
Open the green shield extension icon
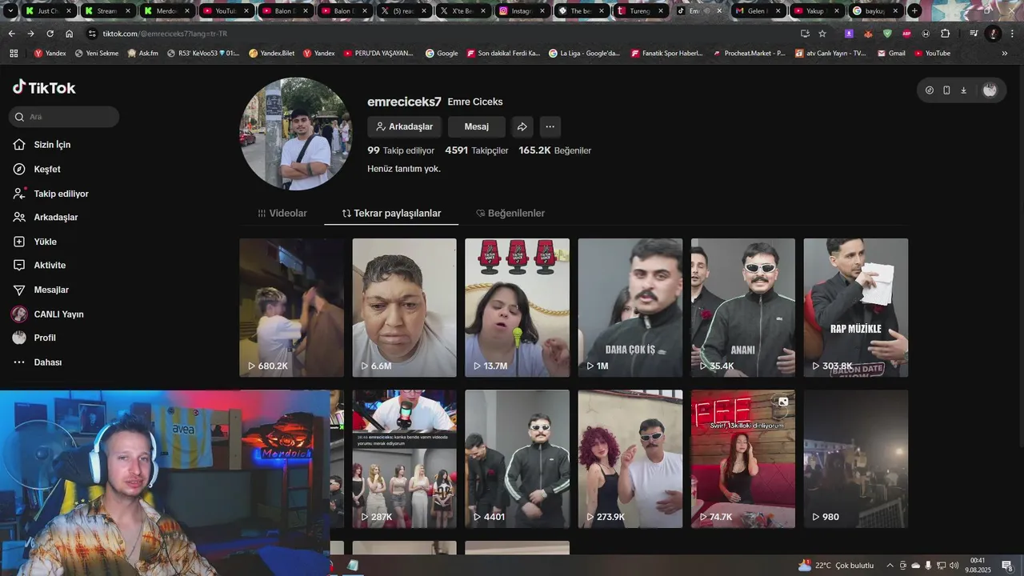[887, 34]
